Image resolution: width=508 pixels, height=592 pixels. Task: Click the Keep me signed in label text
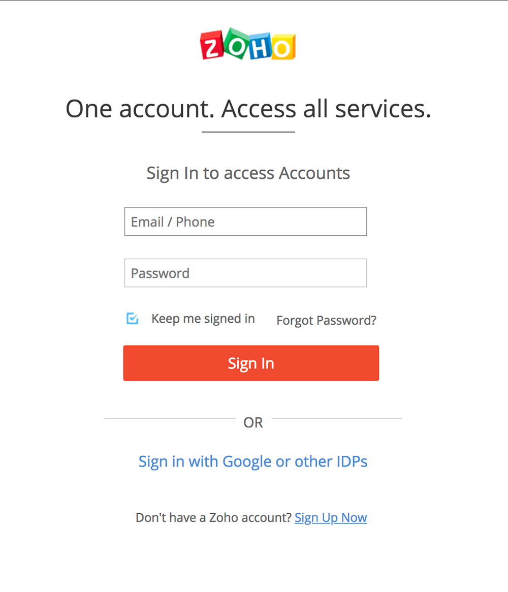point(203,319)
